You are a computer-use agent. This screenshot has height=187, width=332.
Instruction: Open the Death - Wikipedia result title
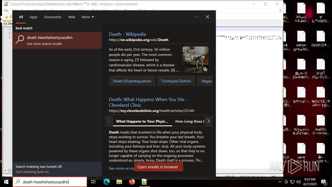[127, 34]
